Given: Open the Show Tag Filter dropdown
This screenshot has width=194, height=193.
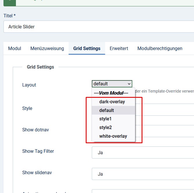Looking at the screenshot, I should coord(143,152).
